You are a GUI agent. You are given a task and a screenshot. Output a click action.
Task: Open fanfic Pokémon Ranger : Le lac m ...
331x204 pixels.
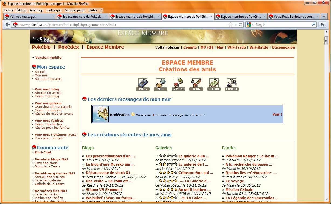pos(252,156)
